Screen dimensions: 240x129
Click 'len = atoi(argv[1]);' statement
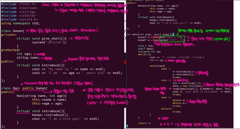187,83
